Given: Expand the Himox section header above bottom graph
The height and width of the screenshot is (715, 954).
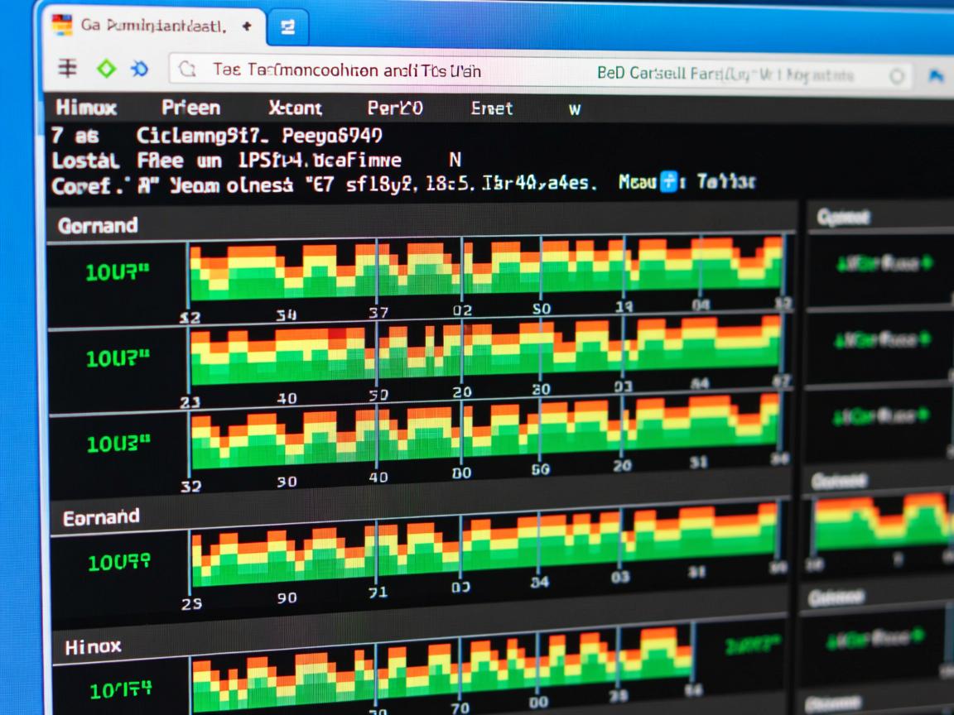Looking at the screenshot, I should tap(93, 645).
